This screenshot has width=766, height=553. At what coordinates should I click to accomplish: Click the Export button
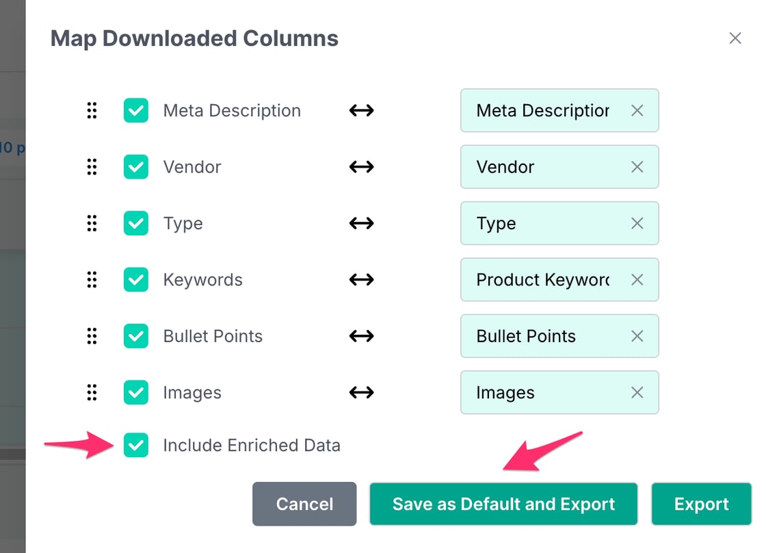coord(701,504)
